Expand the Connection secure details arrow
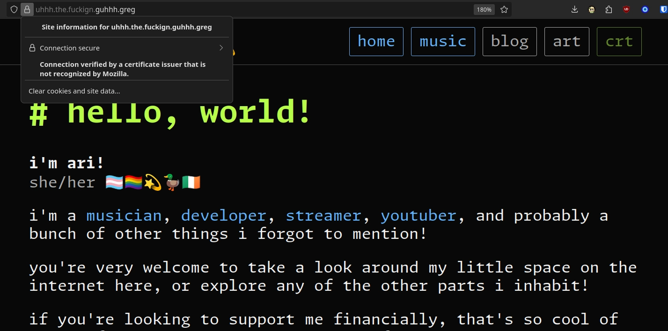Viewport: 668px width, 331px height. click(221, 48)
